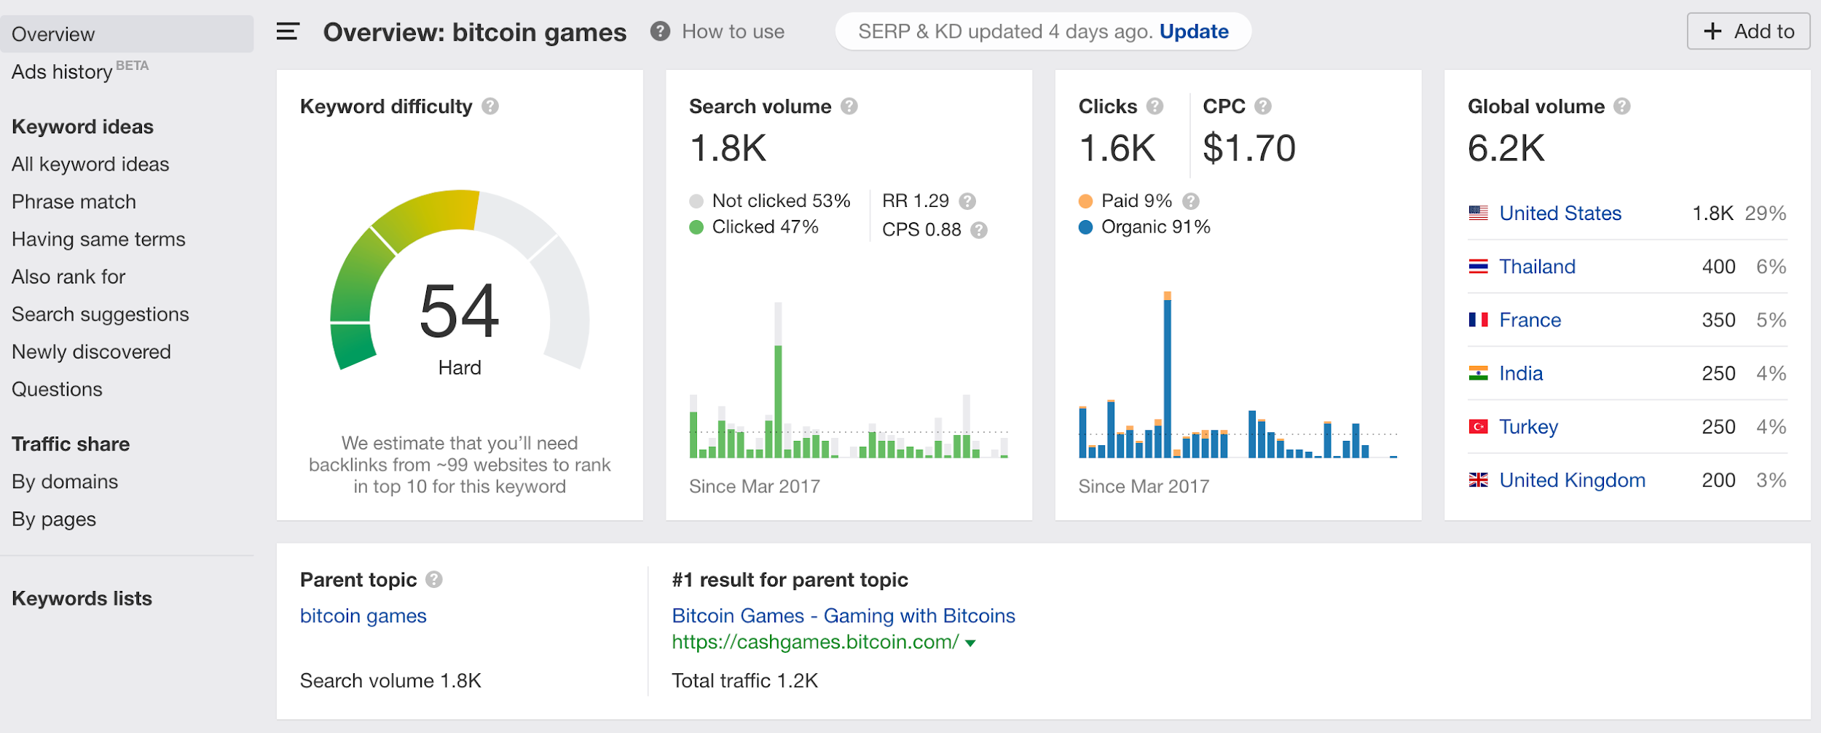Click the Update link for SERP & KD

click(1193, 31)
